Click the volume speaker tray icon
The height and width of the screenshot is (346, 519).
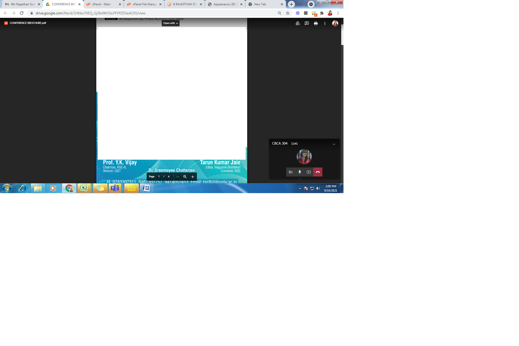point(318,188)
